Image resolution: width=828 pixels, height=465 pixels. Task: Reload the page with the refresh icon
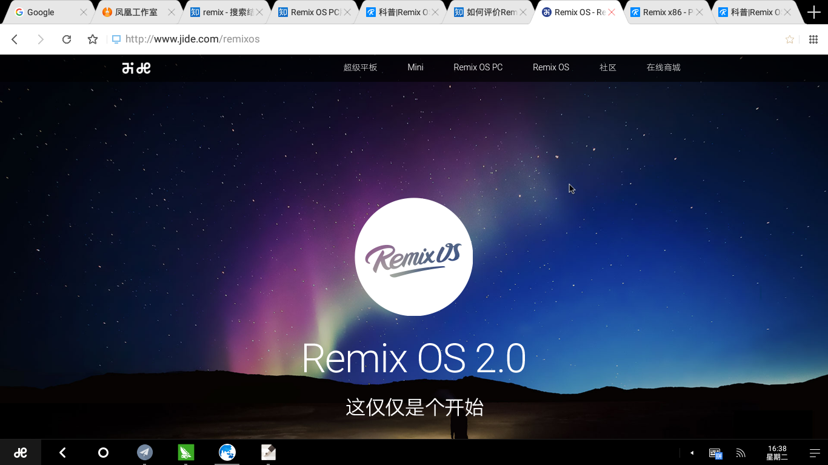(x=67, y=39)
